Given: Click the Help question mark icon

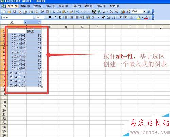Looking at the screenshot, I should [x=149, y=12].
